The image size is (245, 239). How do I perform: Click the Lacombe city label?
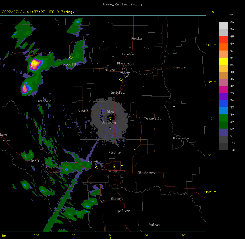[x=128, y=54]
